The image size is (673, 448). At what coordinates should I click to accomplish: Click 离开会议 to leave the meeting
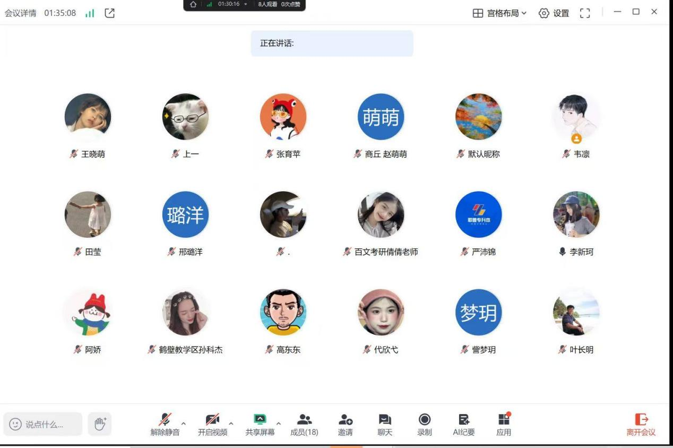641,425
